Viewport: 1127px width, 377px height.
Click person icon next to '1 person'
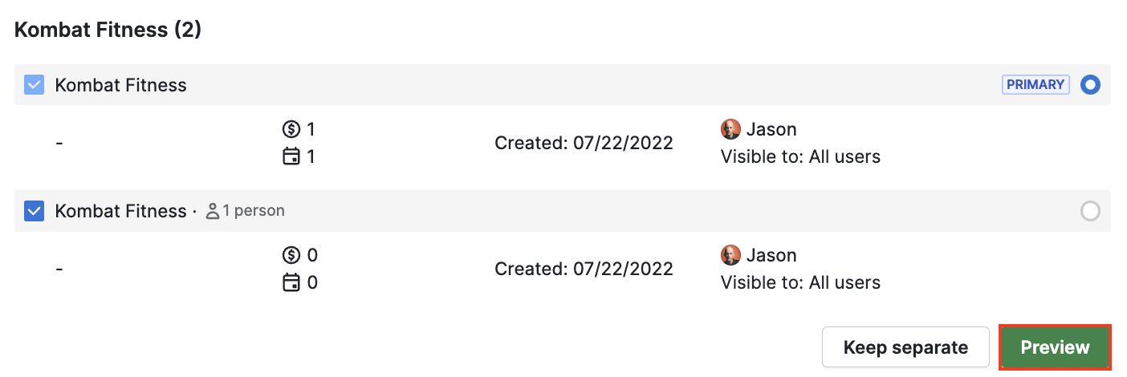click(213, 211)
